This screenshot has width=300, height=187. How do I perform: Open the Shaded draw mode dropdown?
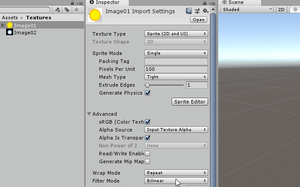coord(247,9)
